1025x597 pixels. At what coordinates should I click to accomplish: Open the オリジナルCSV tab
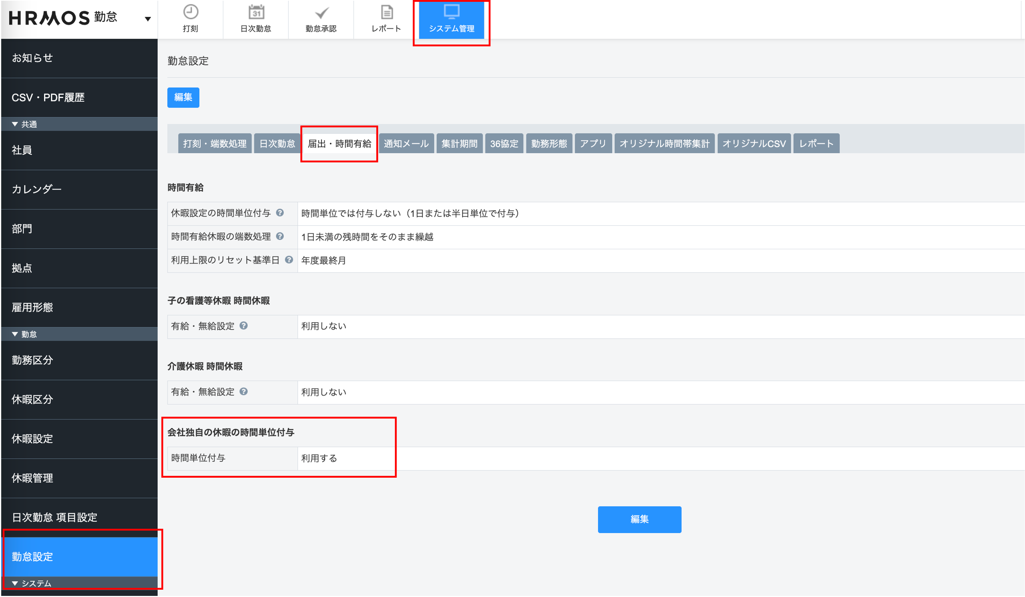click(754, 143)
